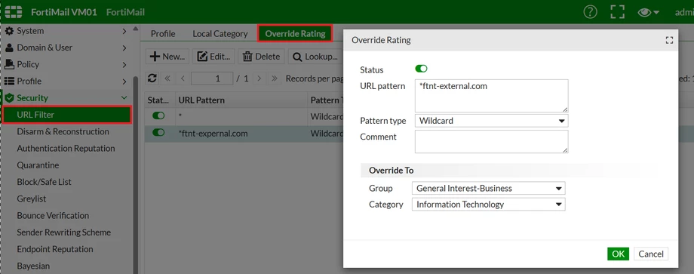Viewport: 694px width, 274px height.
Task: Collapse the Security menu
Action: tap(124, 98)
